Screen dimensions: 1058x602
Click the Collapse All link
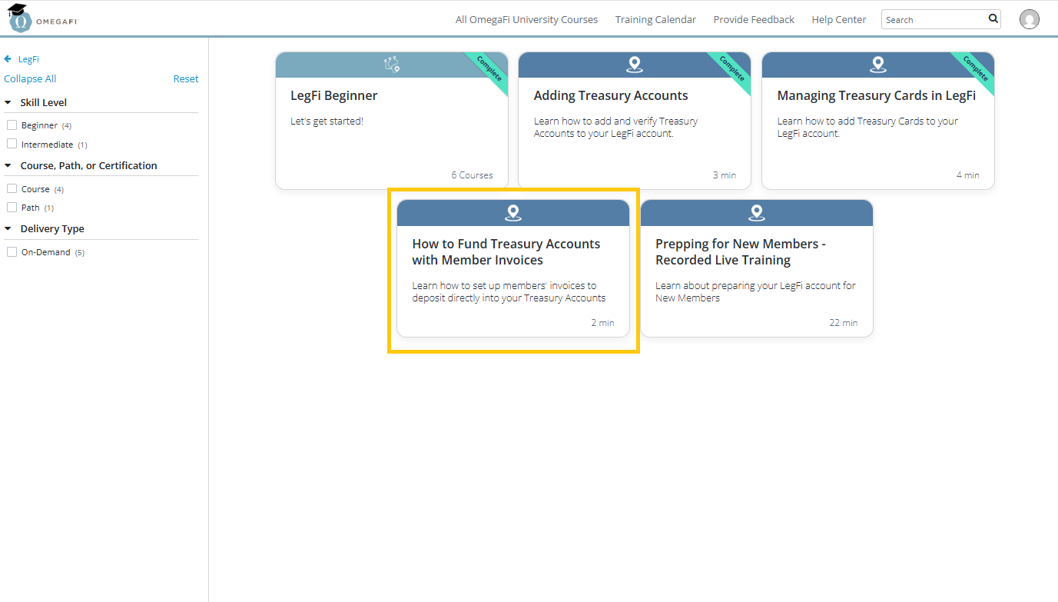point(30,78)
